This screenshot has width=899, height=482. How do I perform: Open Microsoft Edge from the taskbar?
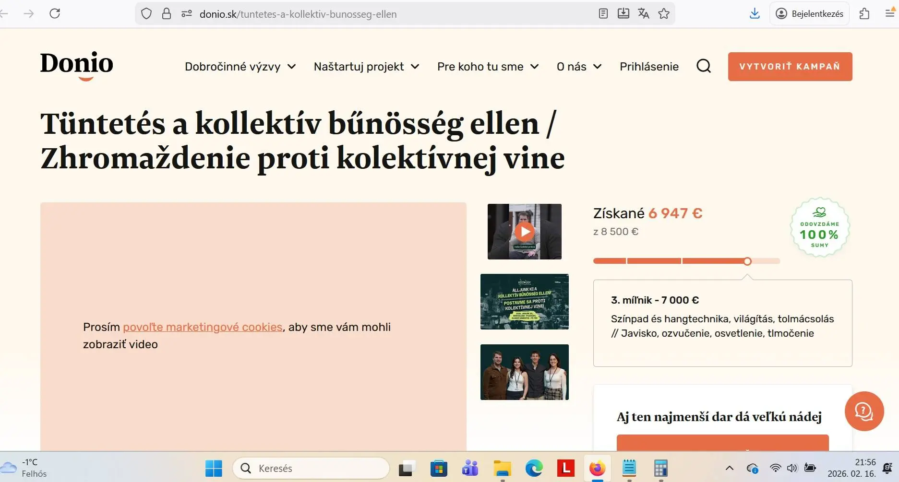[534, 468]
